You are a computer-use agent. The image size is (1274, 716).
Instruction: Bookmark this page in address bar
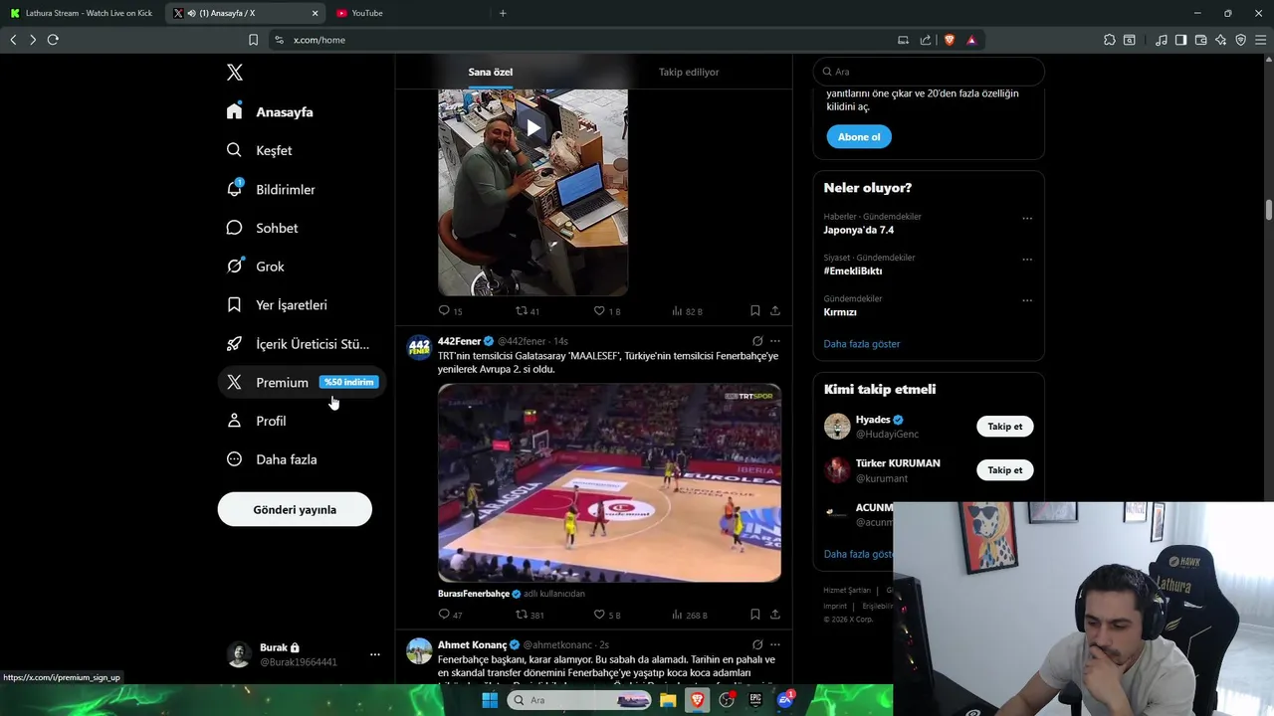(253, 40)
